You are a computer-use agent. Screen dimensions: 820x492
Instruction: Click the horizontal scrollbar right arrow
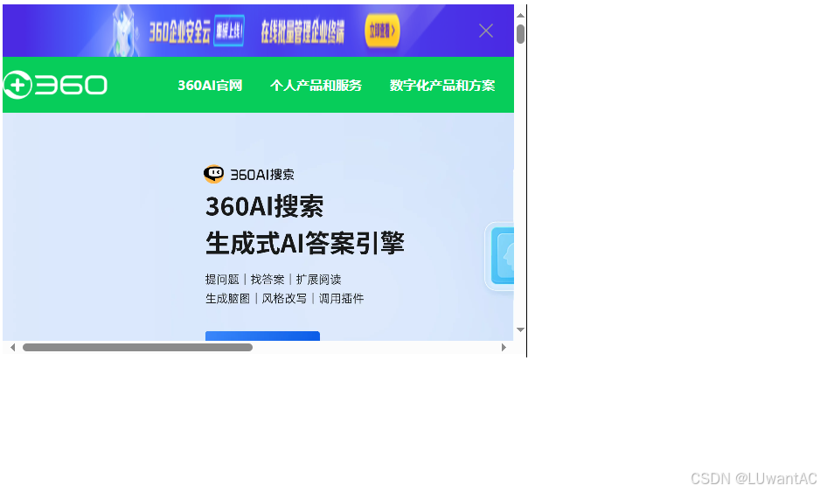click(504, 347)
